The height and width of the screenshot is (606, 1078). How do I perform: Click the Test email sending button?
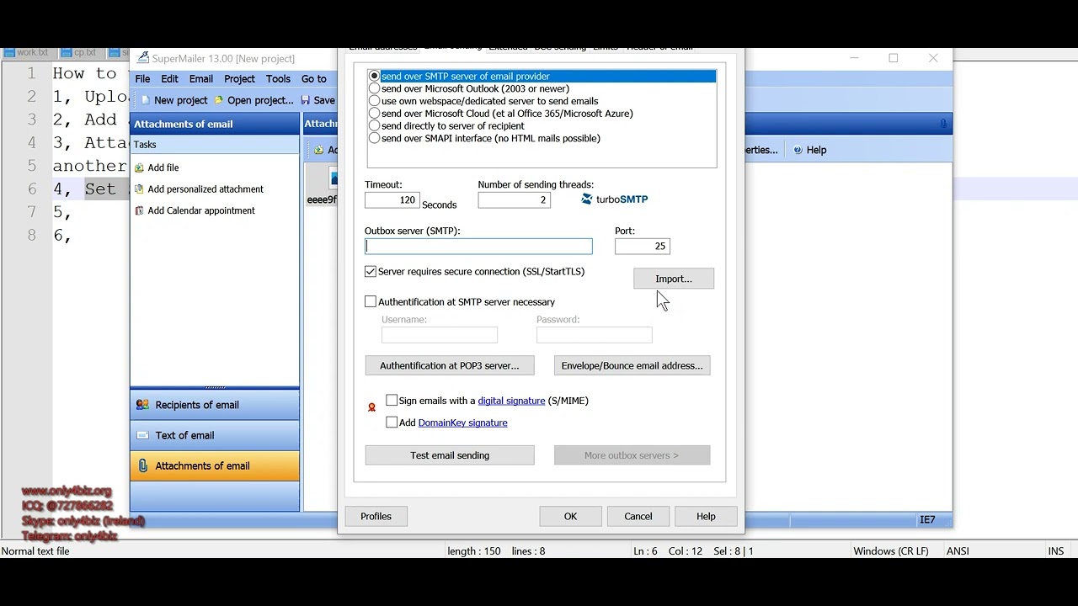(450, 455)
